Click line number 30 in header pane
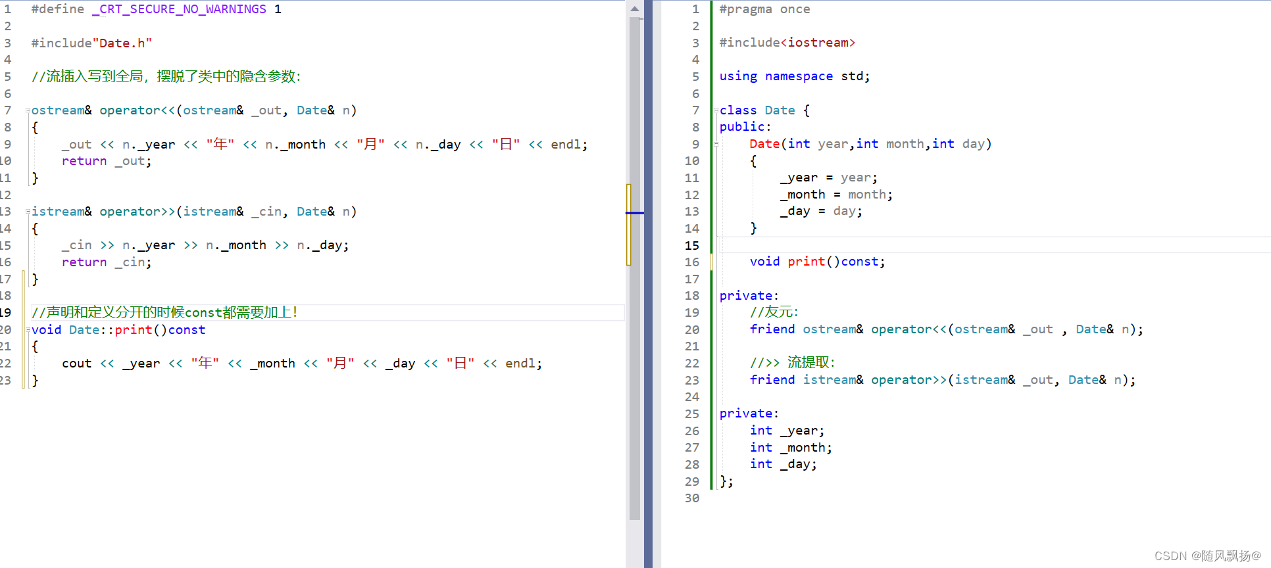The image size is (1271, 568). [692, 498]
